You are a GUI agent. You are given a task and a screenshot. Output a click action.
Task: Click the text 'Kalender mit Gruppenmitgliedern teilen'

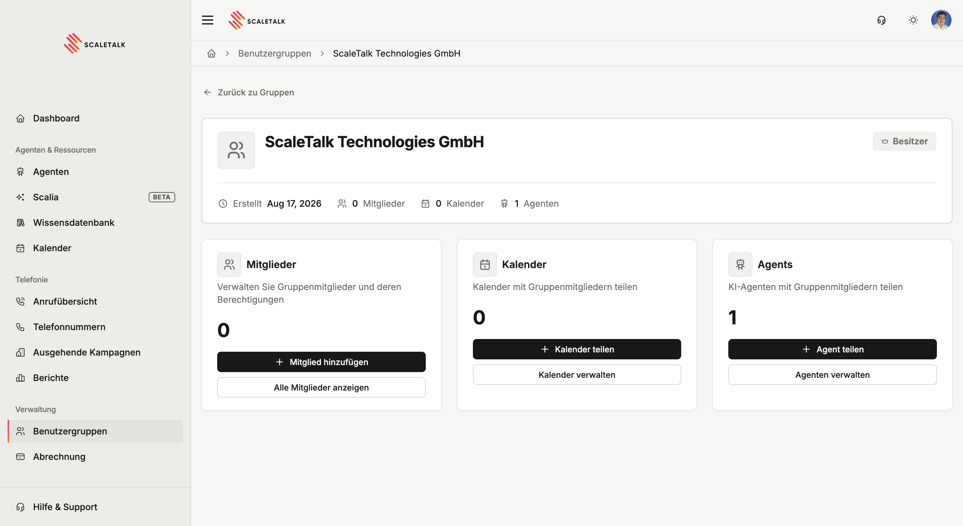pyautogui.click(x=555, y=287)
